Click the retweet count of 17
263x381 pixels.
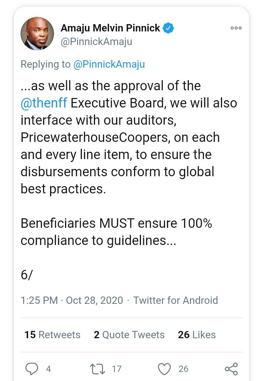[x=117, y=369]
